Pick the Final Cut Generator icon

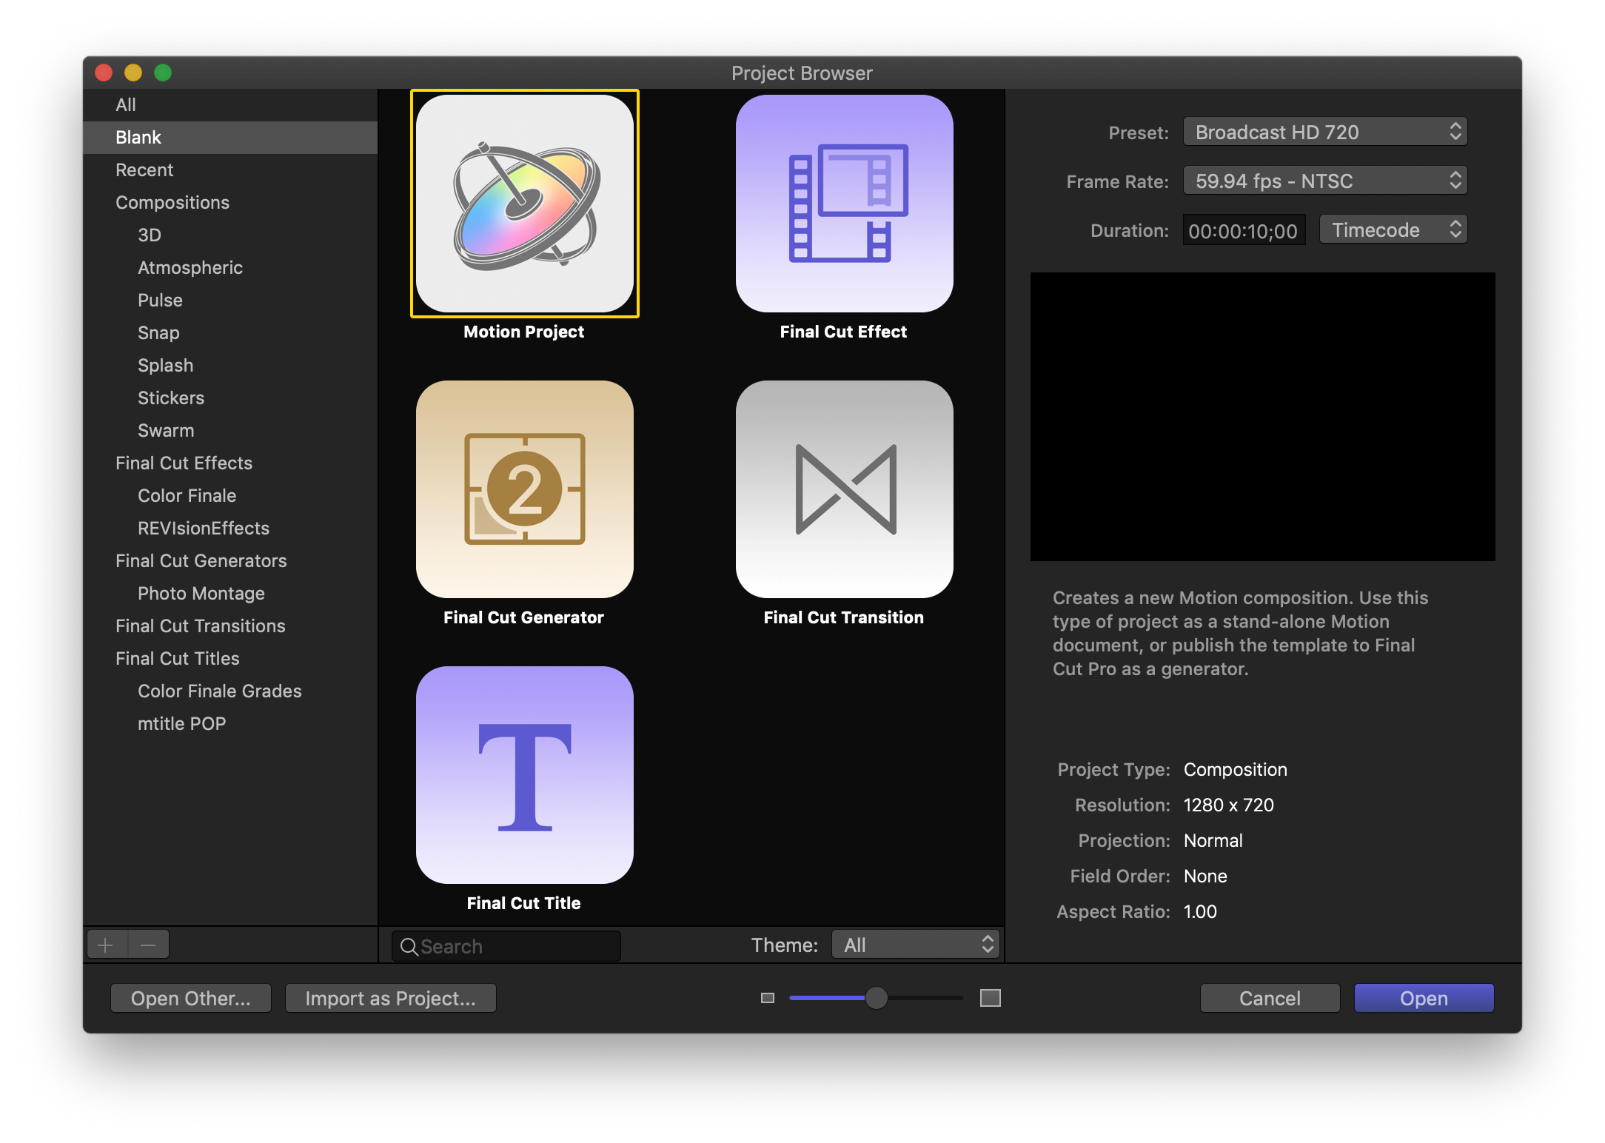click(524, 489)
